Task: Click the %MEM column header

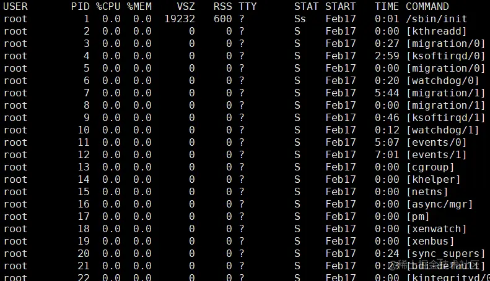Action: [139, 7]
